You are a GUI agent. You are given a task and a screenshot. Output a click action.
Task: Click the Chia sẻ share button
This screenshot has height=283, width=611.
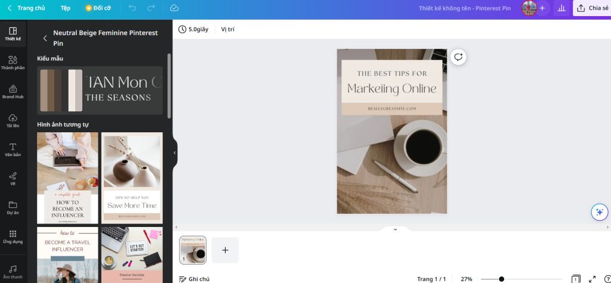(592, 8)
